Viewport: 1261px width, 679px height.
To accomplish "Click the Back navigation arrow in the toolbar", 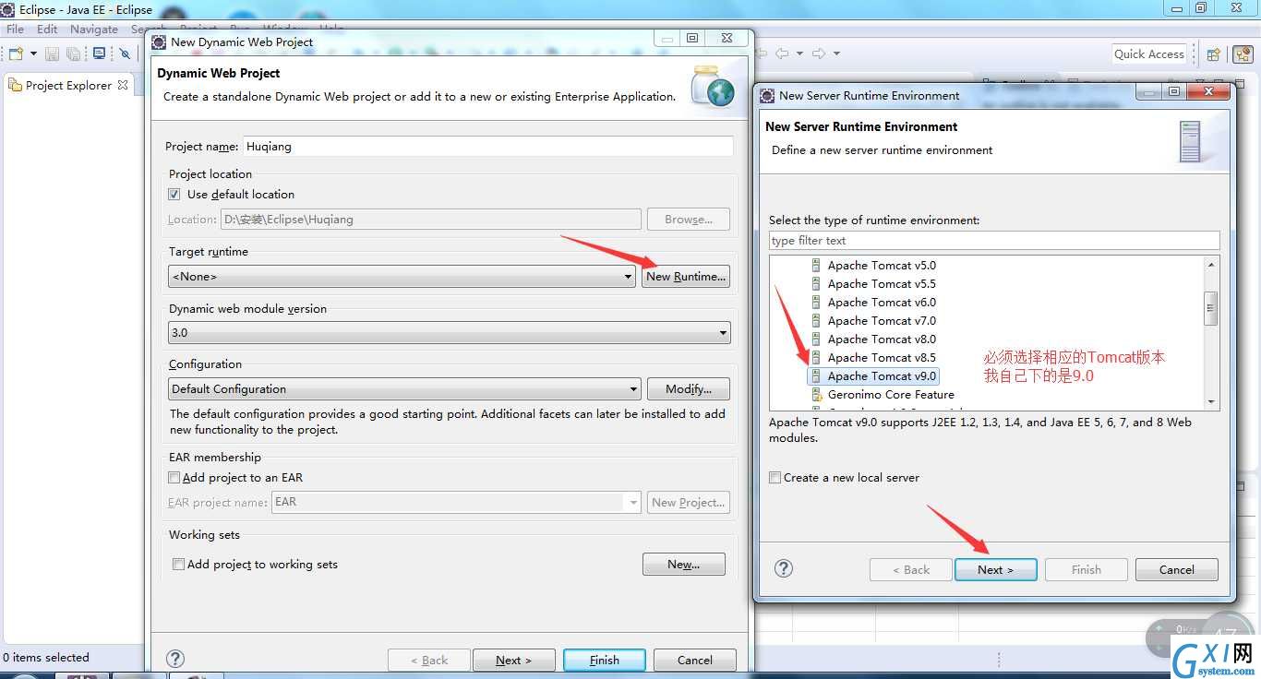I will 781,54.
